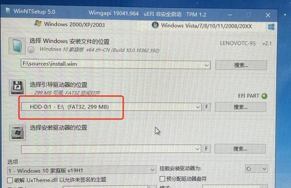Click the search button for install.wim location
This screenshot has height=188, width=291.
point(241,65)
